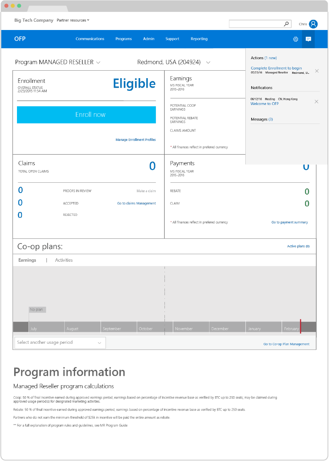The height and width of the screenshot is (461, 329).
Task: Open Manage Enrollment Profiles
Action: click(136, 140)
